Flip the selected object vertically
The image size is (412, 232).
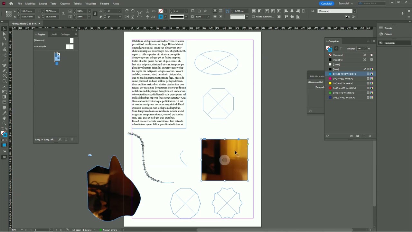pos(133,17)
